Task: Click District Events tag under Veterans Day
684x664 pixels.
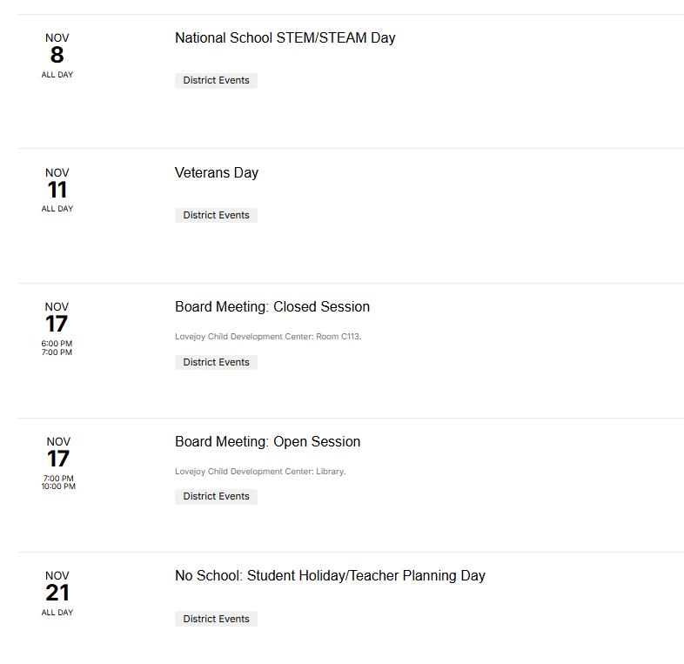Action: [216, 215]
